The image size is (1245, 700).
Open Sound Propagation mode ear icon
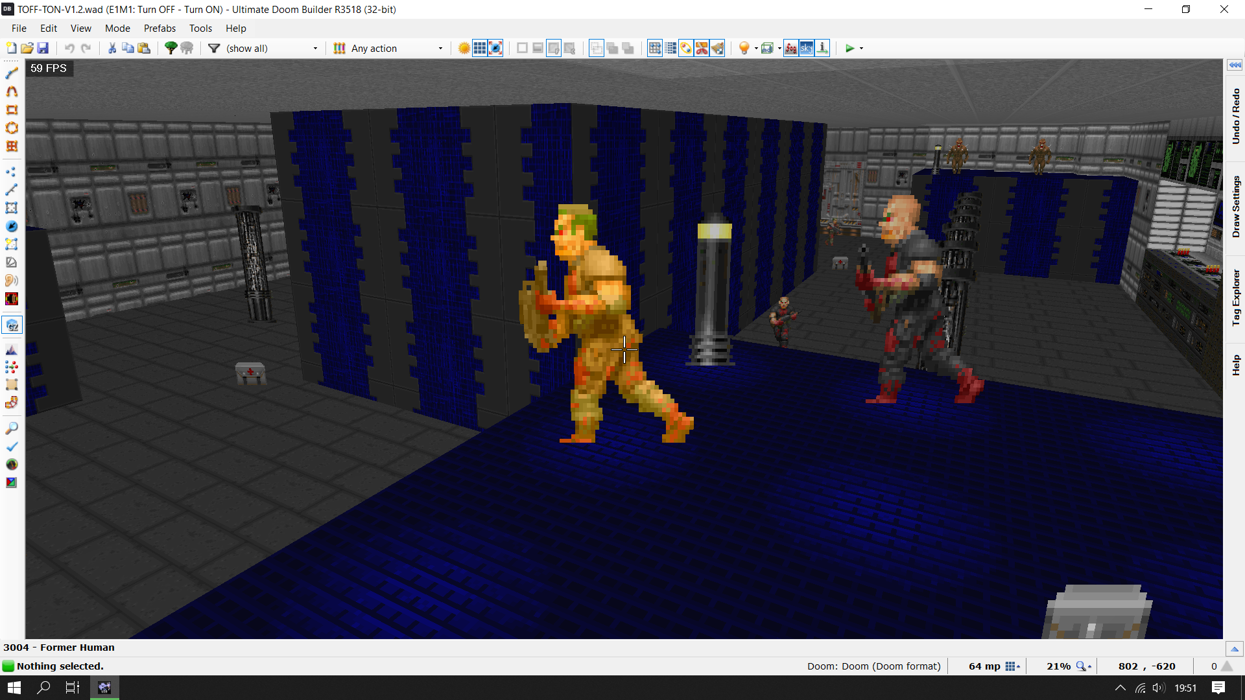[x=12, y=281]
